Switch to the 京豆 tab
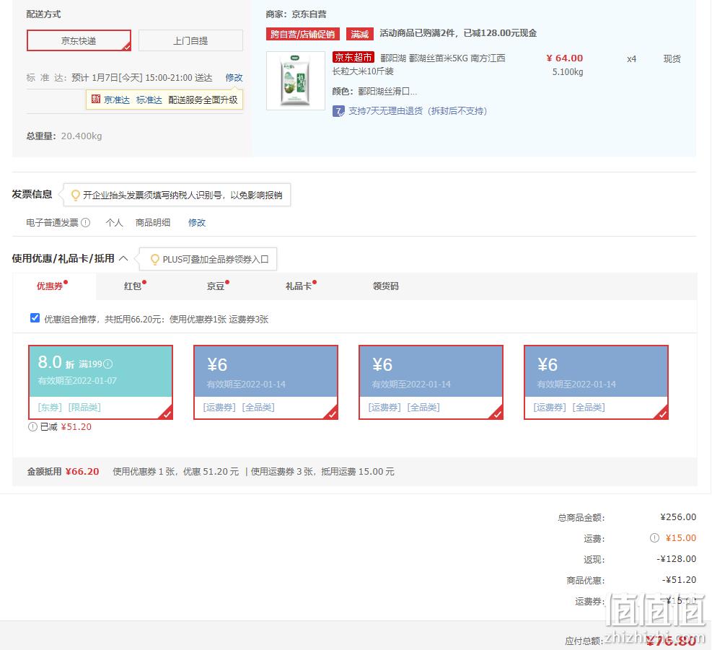 [x=216, y=286]
